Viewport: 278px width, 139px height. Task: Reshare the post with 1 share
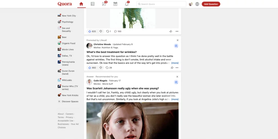(x=109, y=31)
